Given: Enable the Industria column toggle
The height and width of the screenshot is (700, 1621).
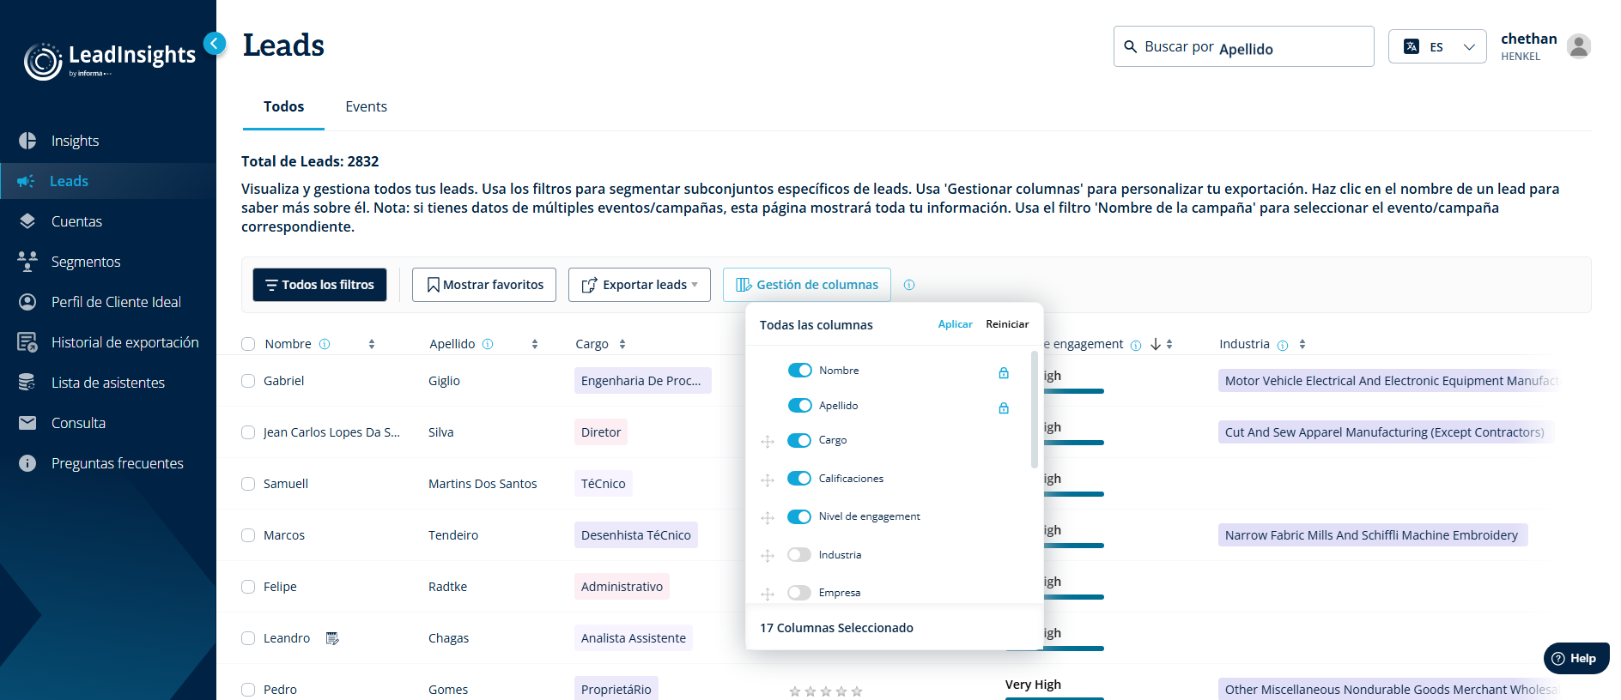Looking at the screenshot, I should coord(799,554).
